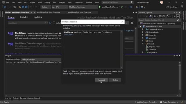This screenshot has height=104, width=186.
Task: Click the Output panel vertical scrollbar
Action: pyautogui.click(x=180, y=78)
